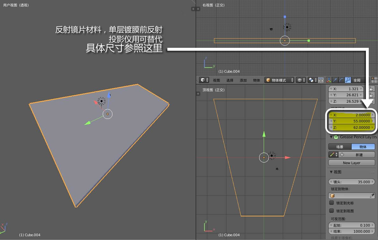Image resolution: width=378 pixels, height=240 pixels.
Task: Click the Z location 26.529 field
Action: tap(346, 101)
